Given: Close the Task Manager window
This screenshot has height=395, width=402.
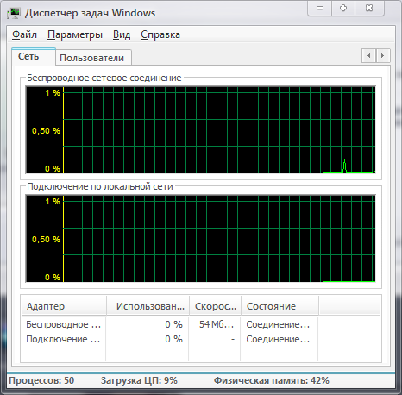Looking at the screenshot, I should (369, 8).
